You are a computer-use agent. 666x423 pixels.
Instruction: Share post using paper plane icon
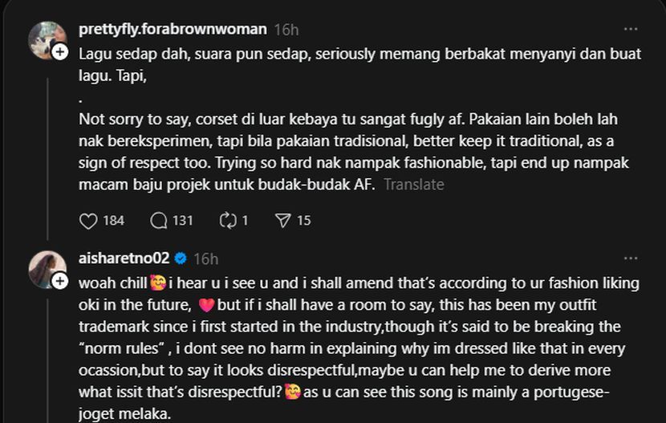(282, 221)
